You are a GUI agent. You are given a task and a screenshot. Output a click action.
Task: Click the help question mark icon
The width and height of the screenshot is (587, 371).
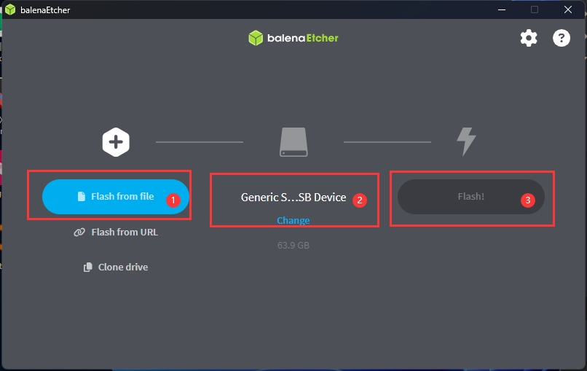tap(562, 38)
